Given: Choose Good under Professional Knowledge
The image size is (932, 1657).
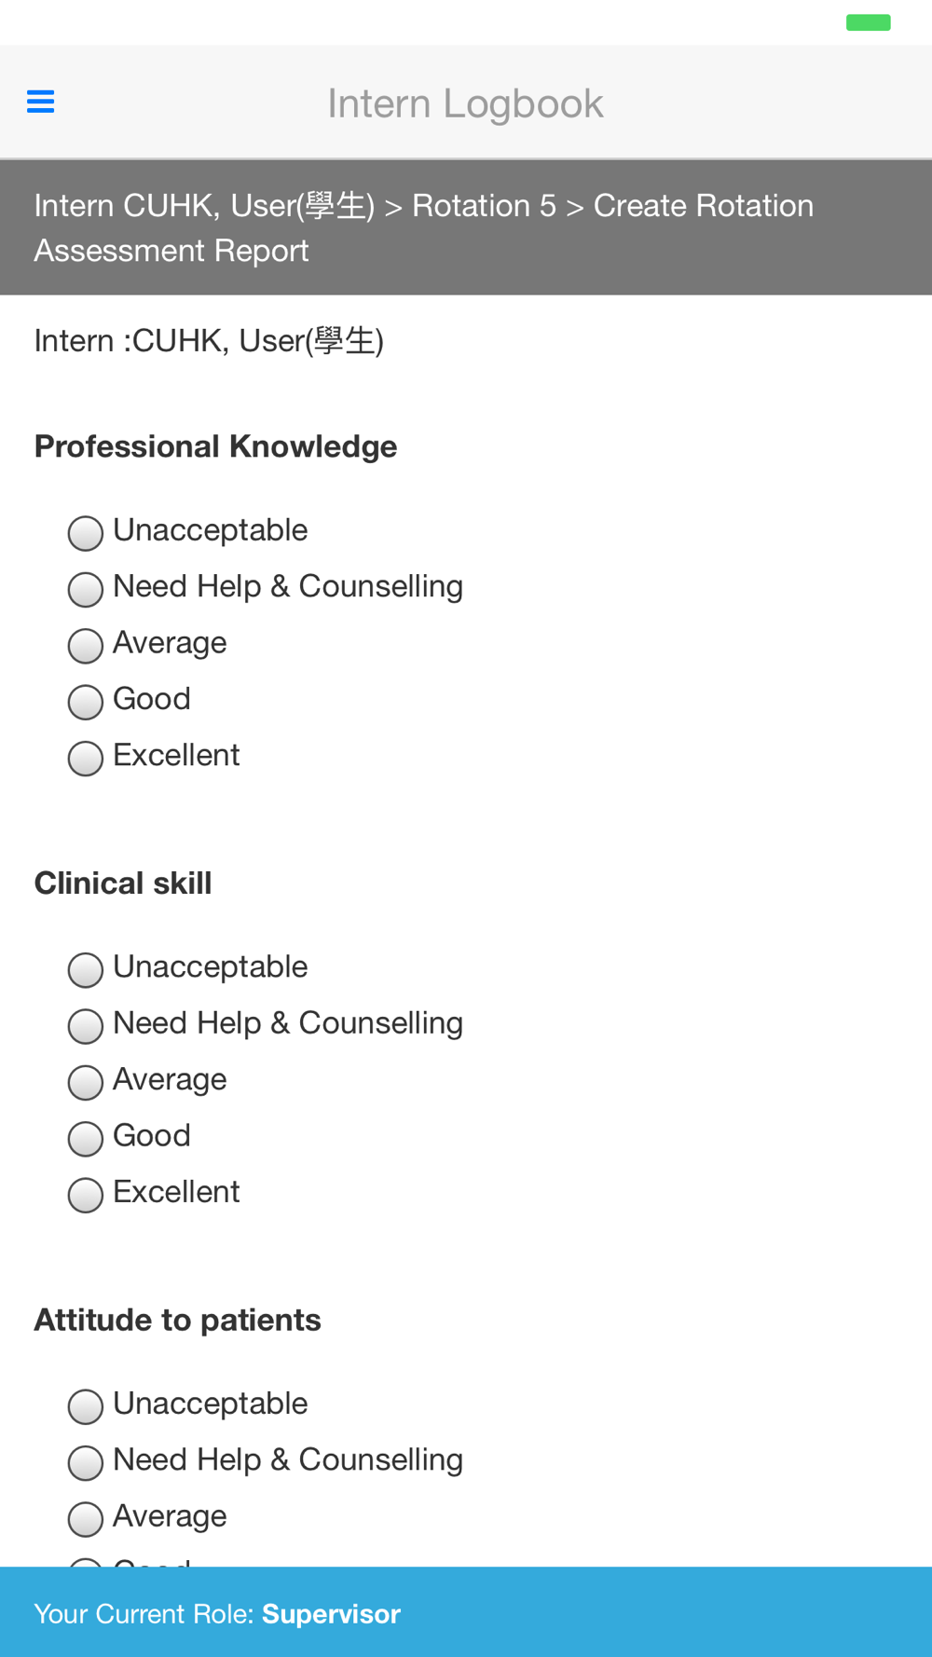Looking at the screenshot, I should coord(85,702).
